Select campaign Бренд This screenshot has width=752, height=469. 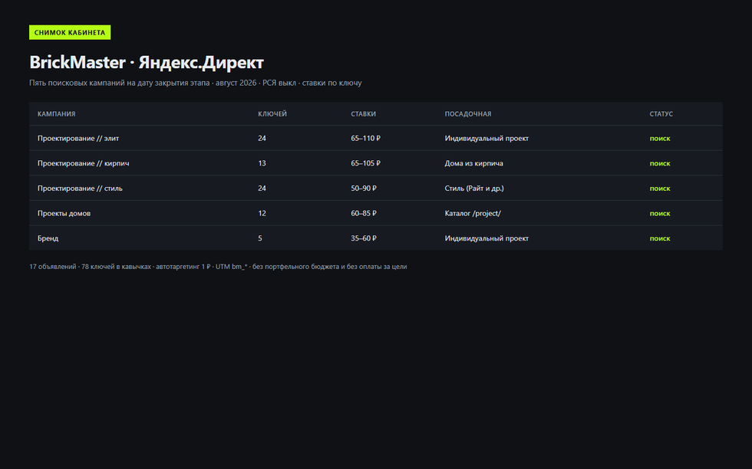pos(48,238)
